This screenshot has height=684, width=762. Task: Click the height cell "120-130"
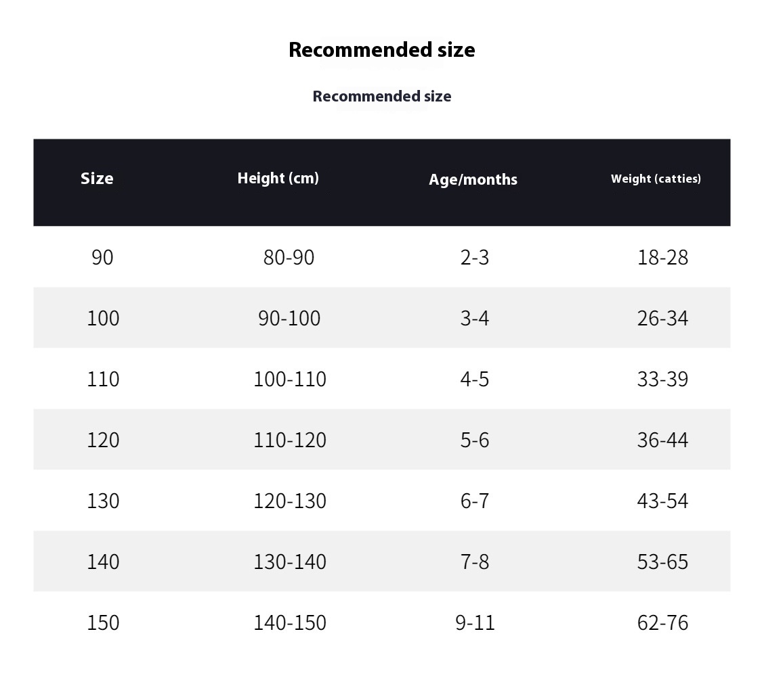pyautogui.click(x=289, y=501)
